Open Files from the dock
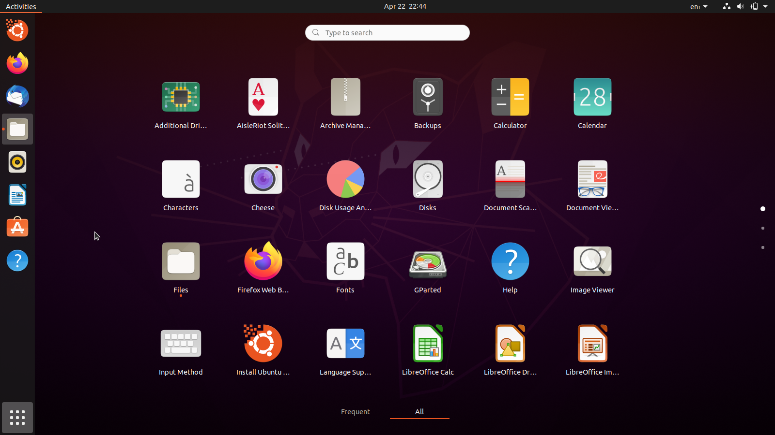 [x=17, y=129]
